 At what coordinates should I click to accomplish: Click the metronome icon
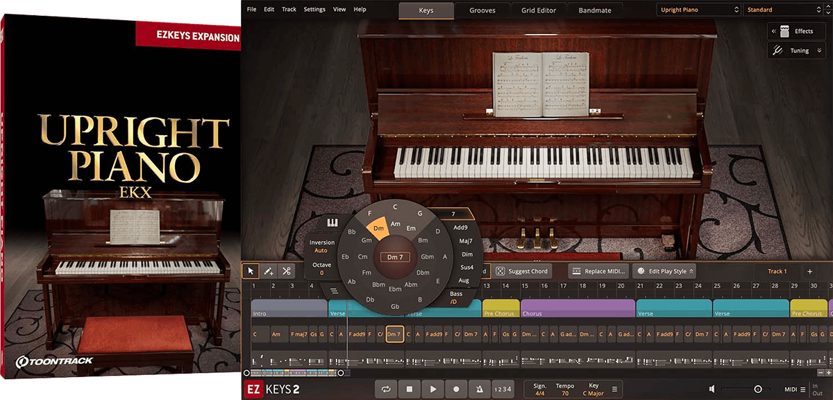(479, 389)
